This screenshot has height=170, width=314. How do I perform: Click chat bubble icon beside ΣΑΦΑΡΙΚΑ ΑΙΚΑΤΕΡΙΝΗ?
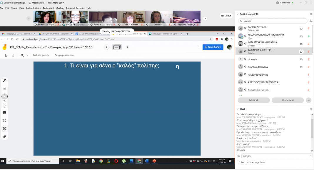coord(301,51)
